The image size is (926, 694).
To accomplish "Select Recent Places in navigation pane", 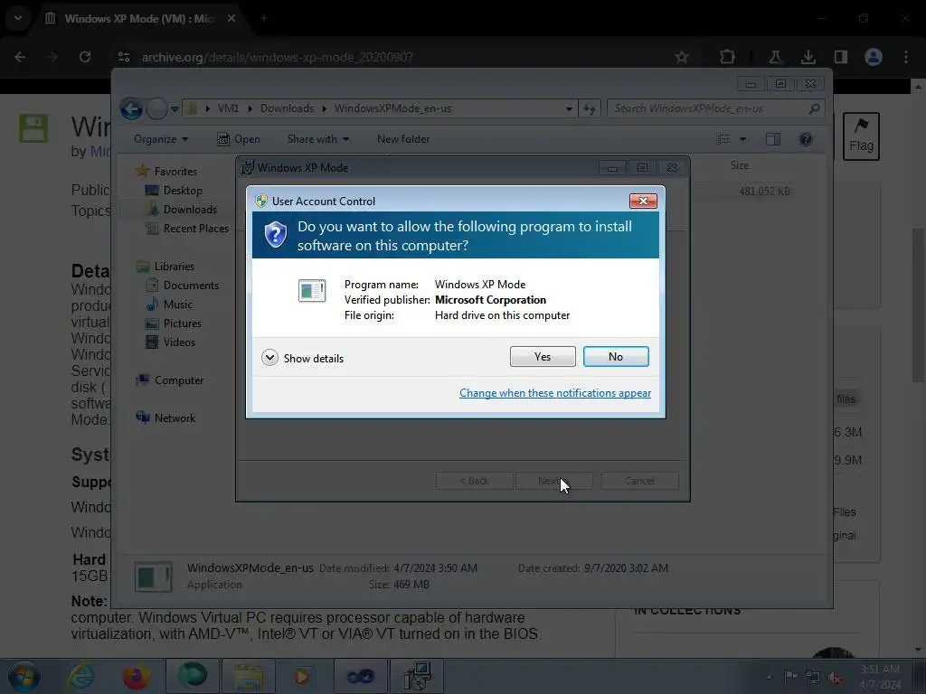I will (x=195, y=229).
